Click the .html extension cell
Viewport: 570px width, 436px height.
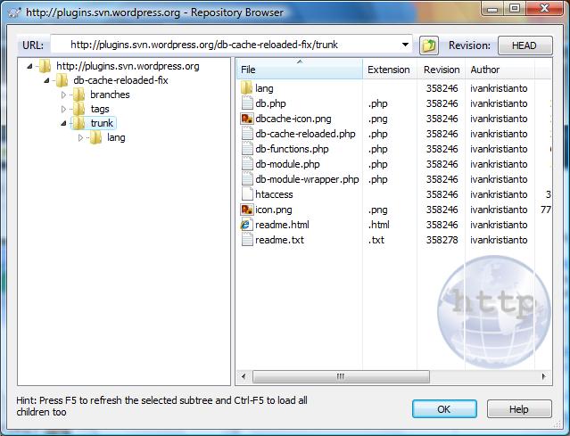click(x=379, y=225)
